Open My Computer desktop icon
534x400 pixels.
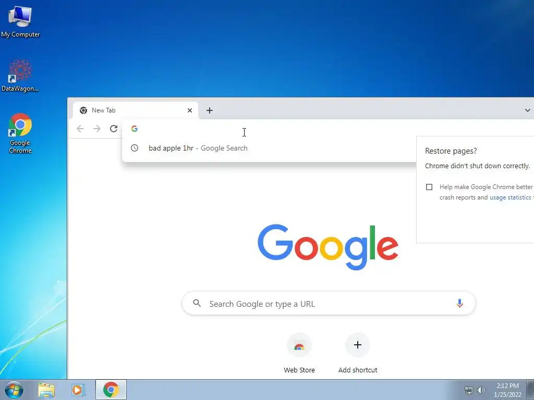tap(20, 21)
